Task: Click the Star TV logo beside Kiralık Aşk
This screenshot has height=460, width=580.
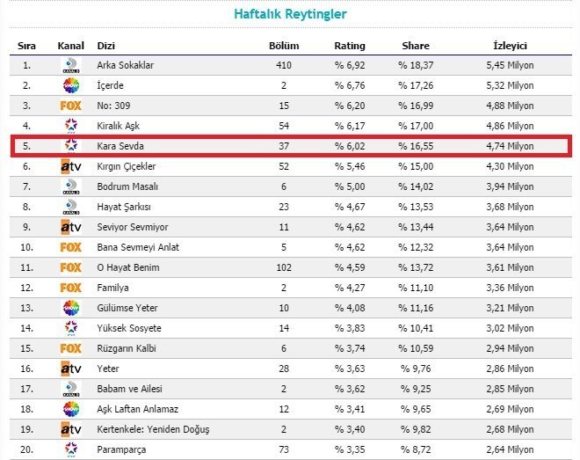Action: (x=71, y=126)
